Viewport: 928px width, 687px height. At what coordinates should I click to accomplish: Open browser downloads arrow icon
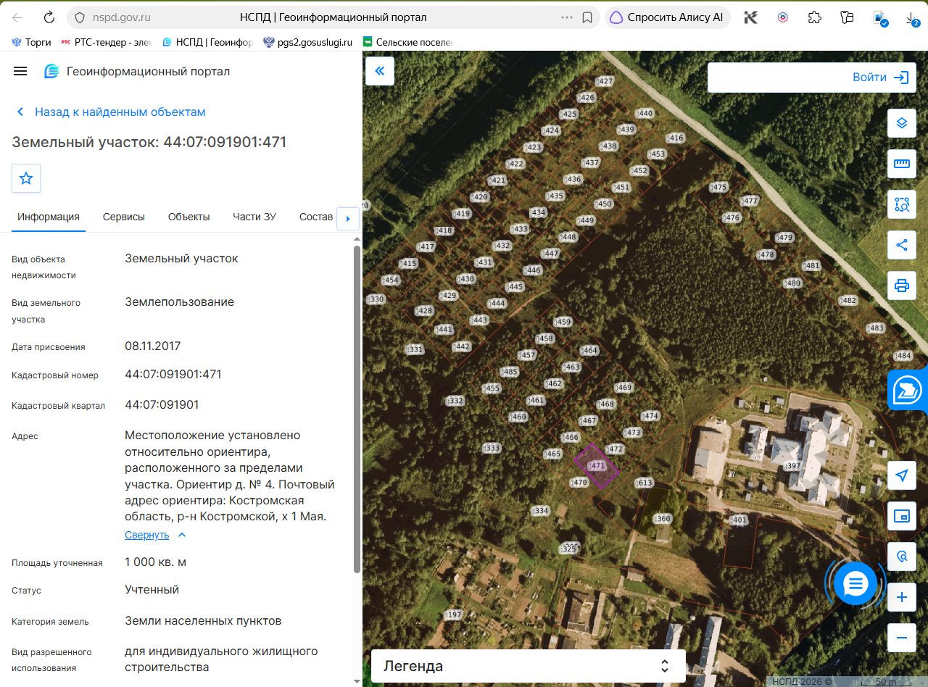(x=911, y=18)
